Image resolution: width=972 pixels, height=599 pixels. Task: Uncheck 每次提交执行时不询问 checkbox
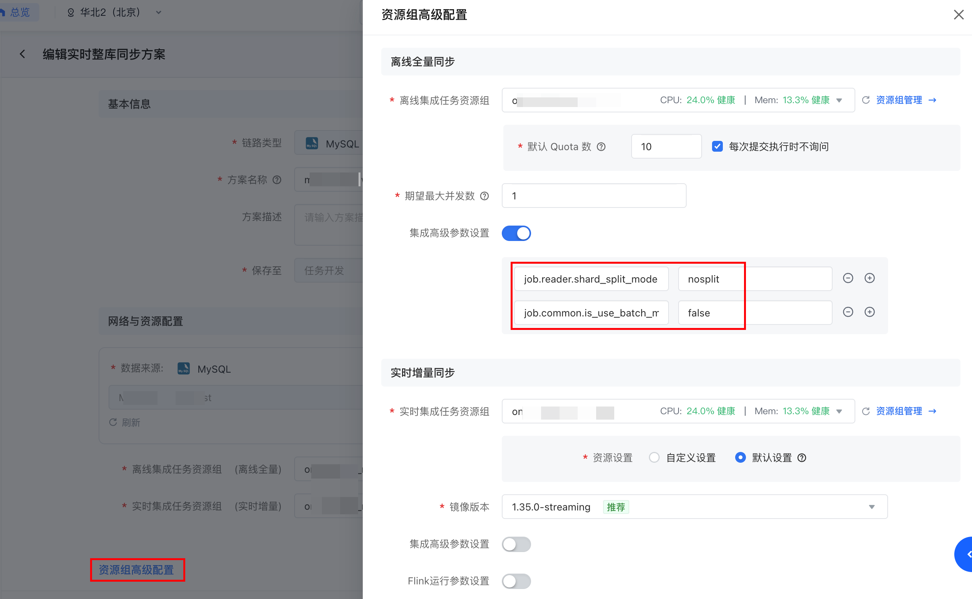tap(717, 147)
